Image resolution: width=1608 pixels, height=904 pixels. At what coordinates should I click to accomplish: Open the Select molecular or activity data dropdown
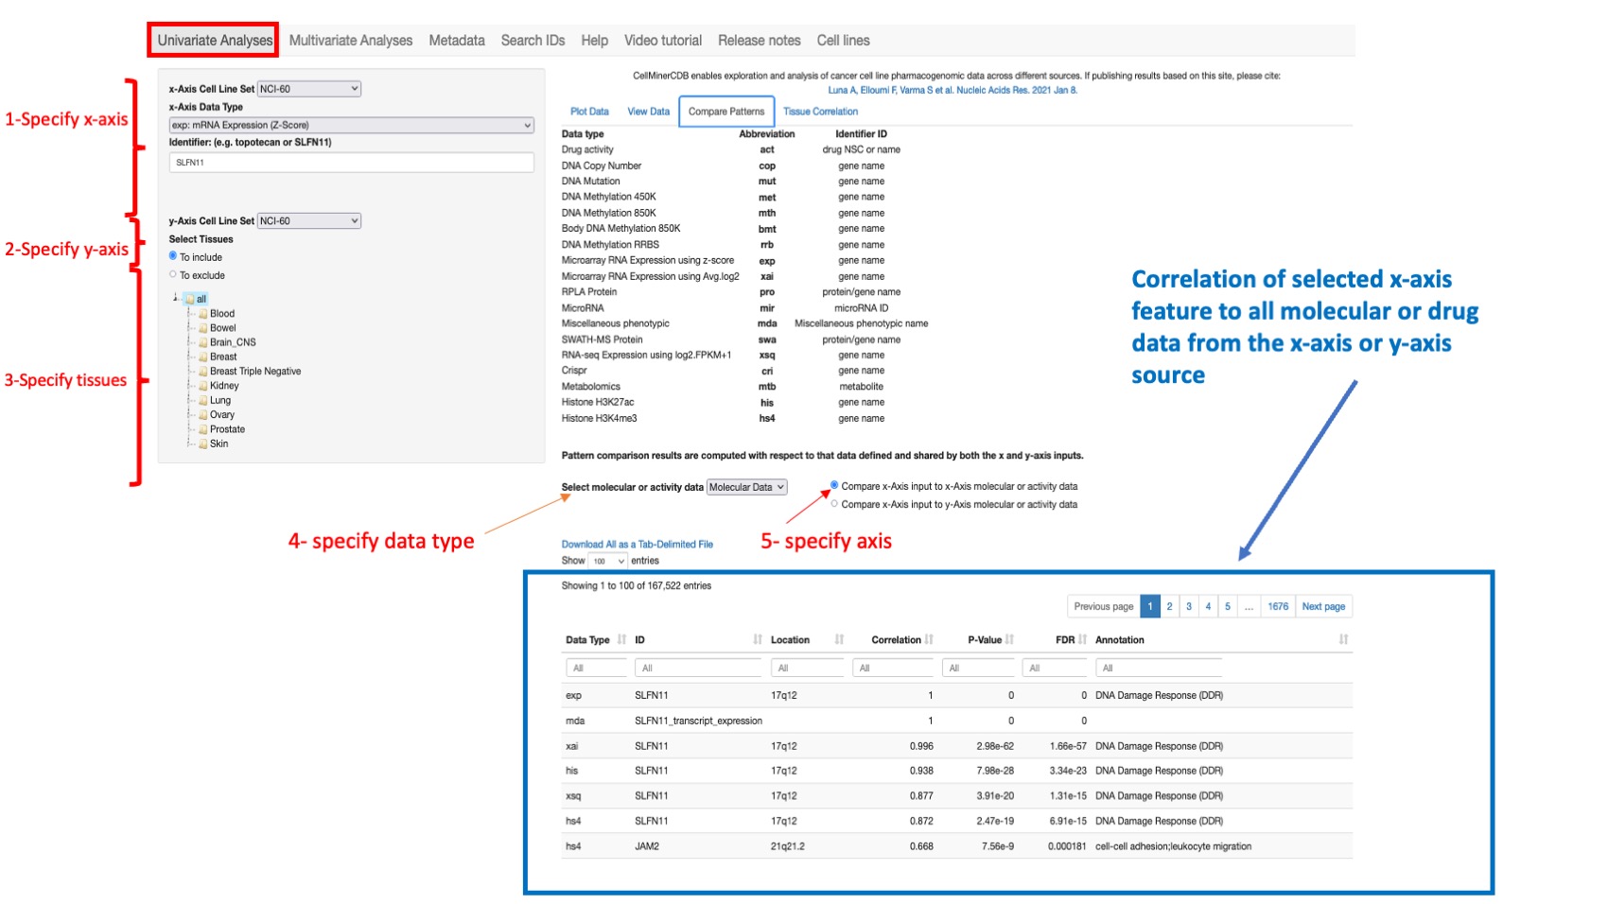coord(746,486)
